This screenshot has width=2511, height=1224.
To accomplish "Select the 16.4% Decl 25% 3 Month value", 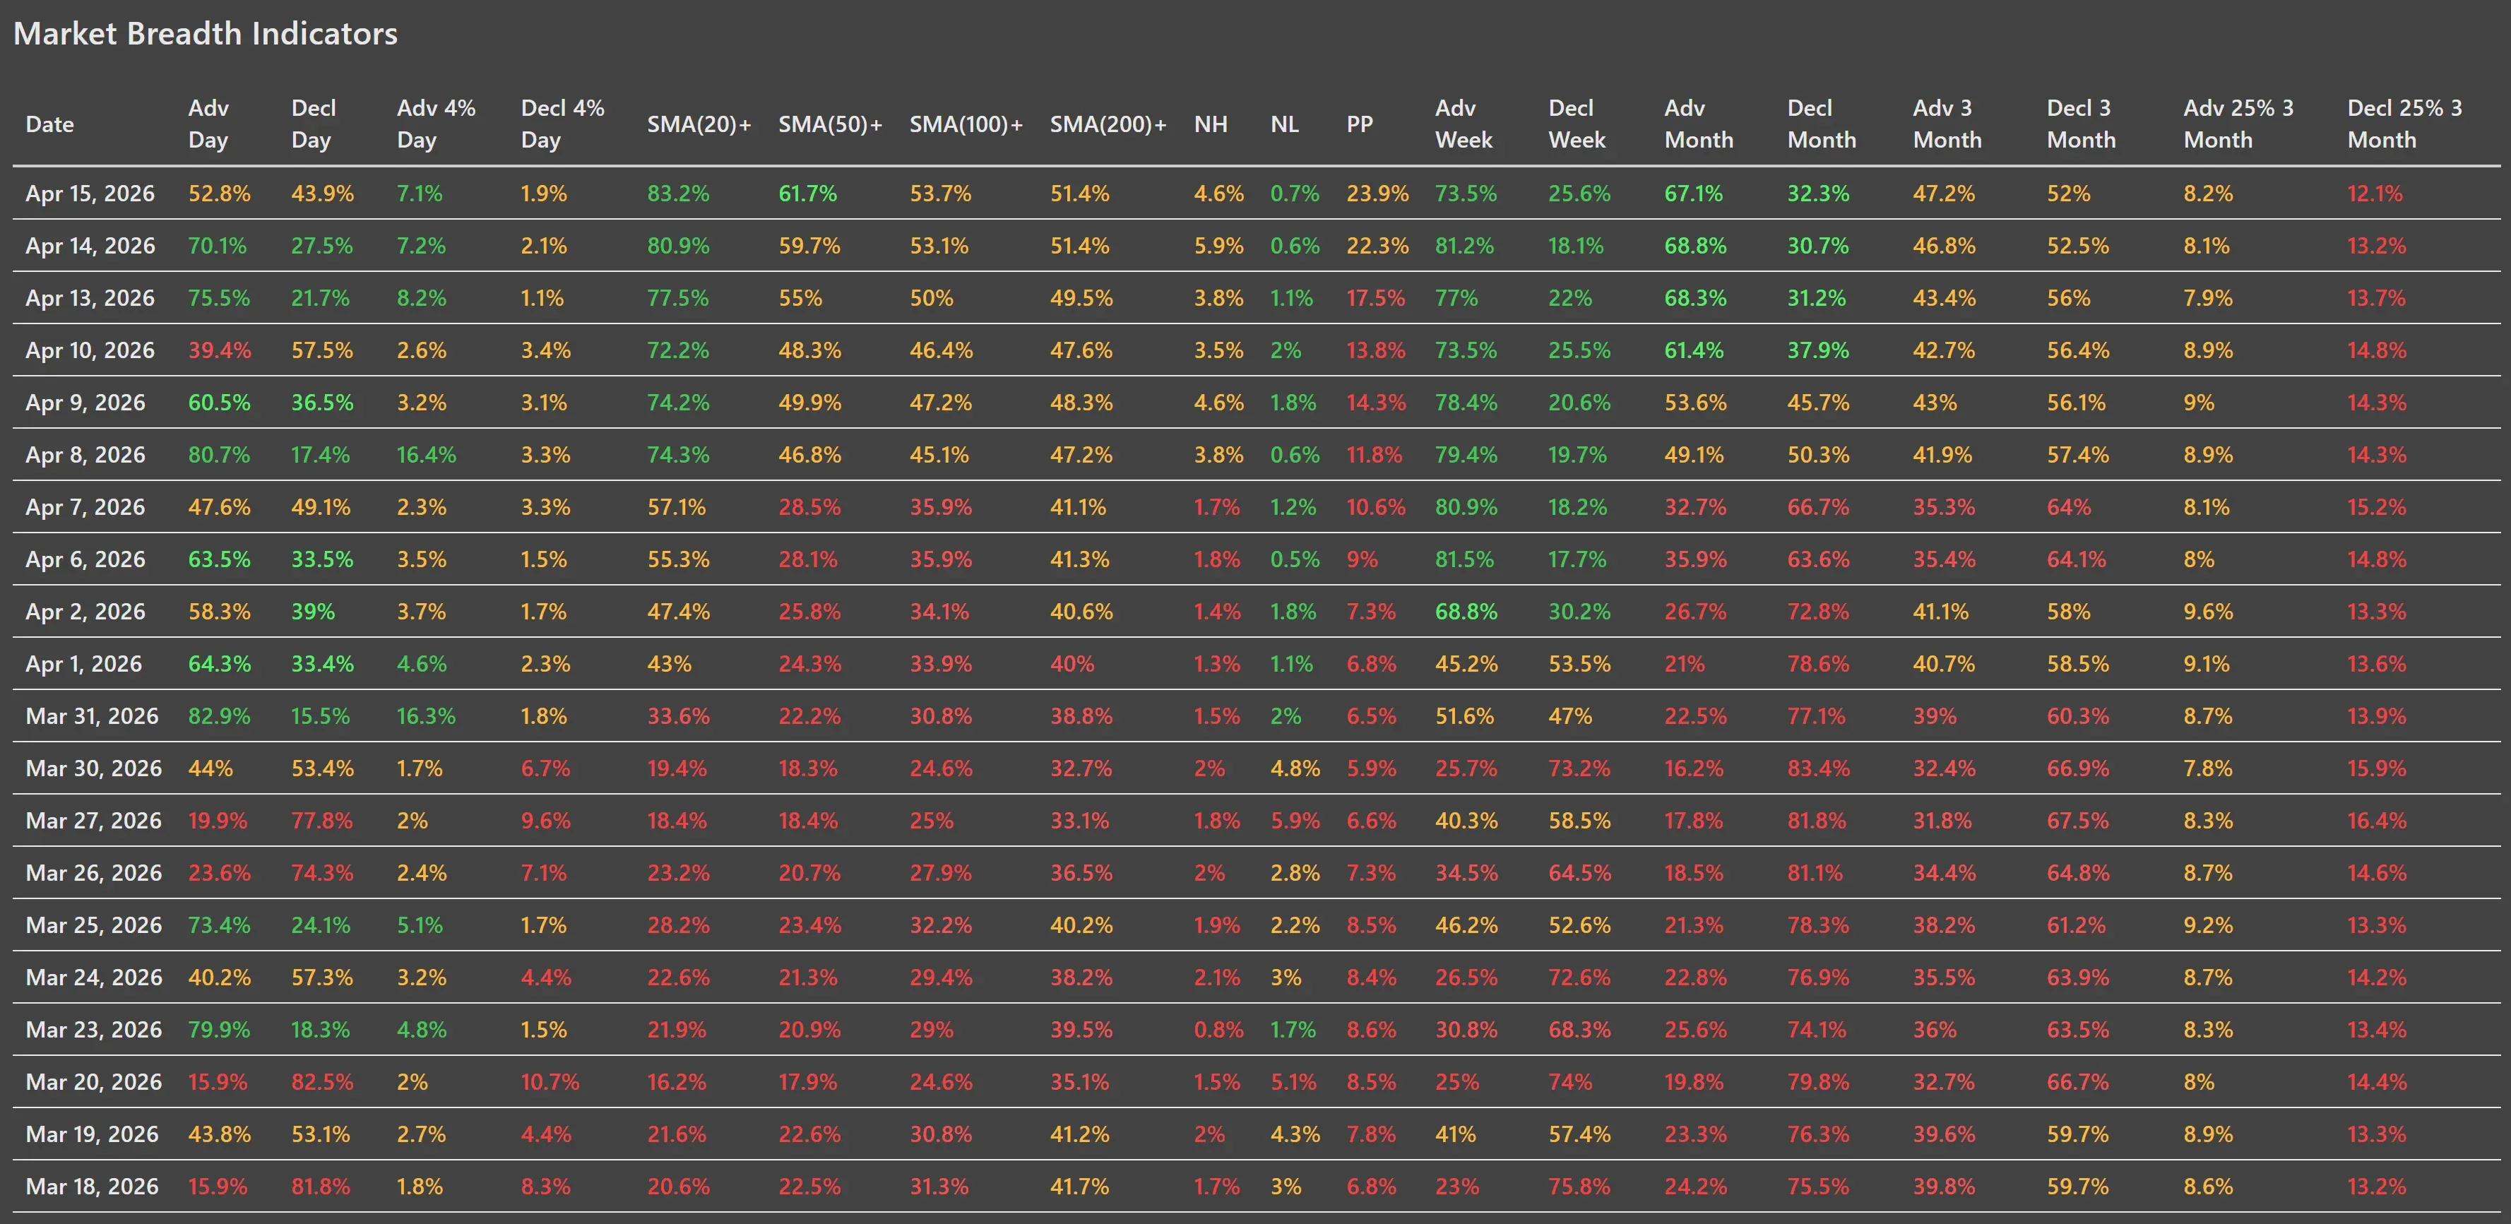I will (2377, 821).
